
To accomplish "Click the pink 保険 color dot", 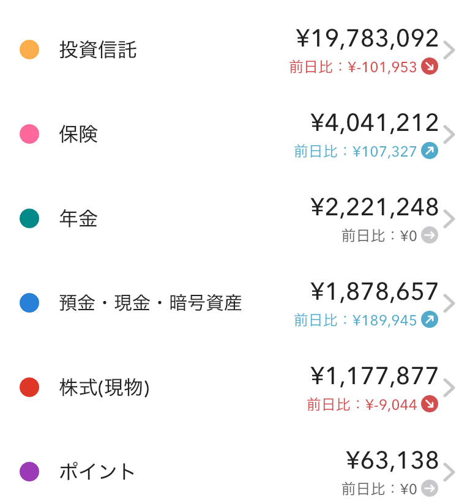I will [29, 134].
